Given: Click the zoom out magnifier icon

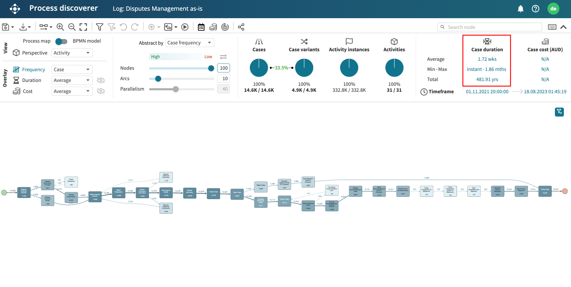Looking at the screenshot, I should click(72, 27).
